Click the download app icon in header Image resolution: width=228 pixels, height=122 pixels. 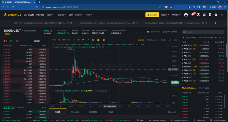coord(198,15)
